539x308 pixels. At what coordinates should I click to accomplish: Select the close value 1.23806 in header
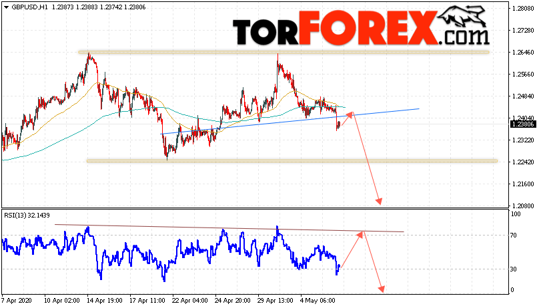(x=134, y=7)
